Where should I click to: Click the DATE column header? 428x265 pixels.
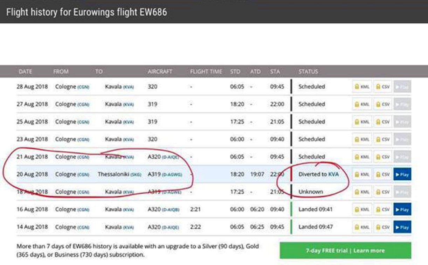(25, 71)
